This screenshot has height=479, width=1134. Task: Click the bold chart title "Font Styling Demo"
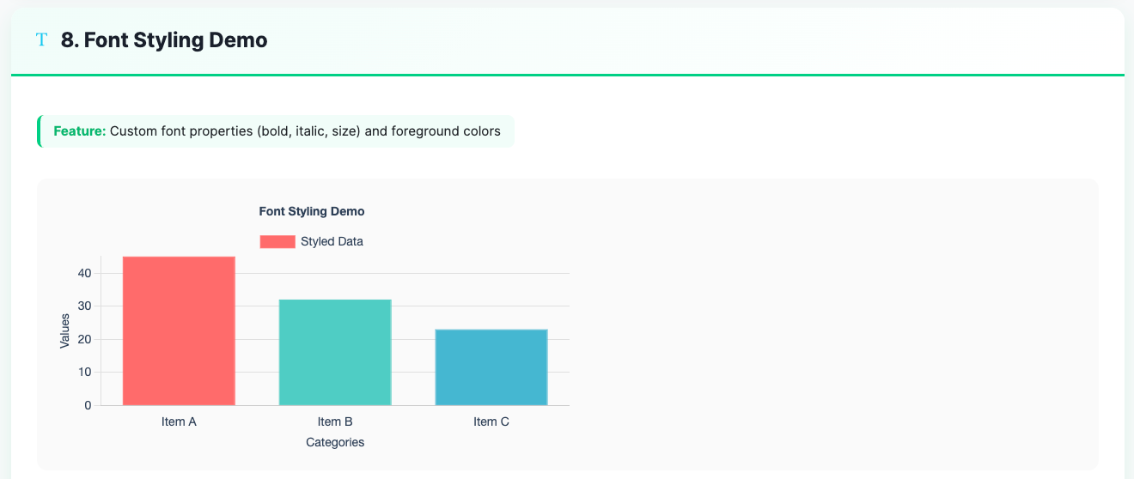point(312,211)
